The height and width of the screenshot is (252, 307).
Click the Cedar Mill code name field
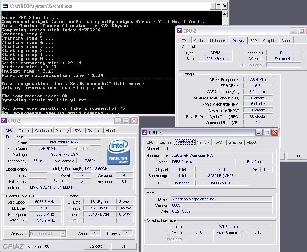(47, 148)
